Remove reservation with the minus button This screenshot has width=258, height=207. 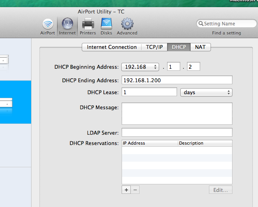point(135,190)
